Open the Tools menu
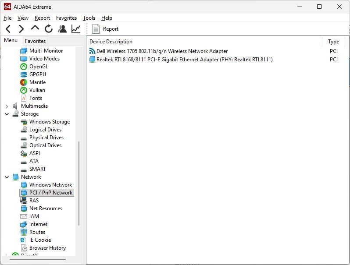This screenshot has width=350, height=265. [x=89, y=18]
